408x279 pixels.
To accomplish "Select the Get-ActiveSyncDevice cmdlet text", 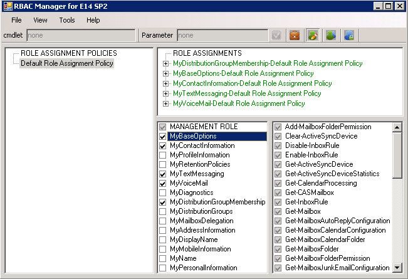I will click(319, 164).
